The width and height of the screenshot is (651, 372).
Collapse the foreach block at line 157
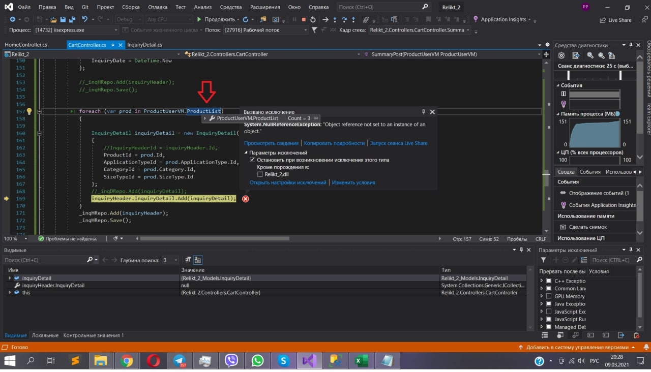tap(39, 111)
